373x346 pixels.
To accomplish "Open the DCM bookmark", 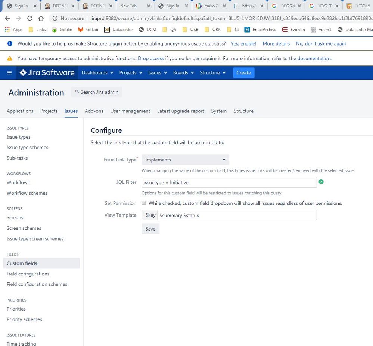I will click(147, 29).
